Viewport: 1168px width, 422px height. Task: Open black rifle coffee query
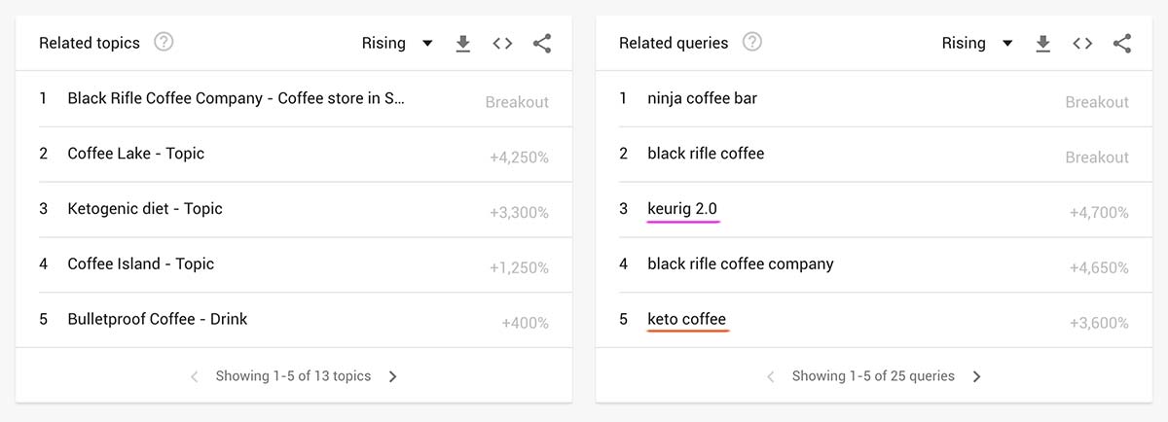[x=706, y=154]
